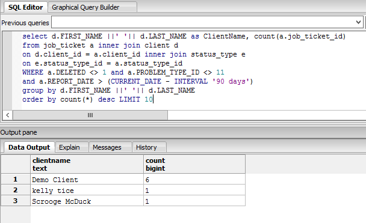Click the Scrooge McDuck cell
This screenshot has width=366, height=223.
point(87,201)
